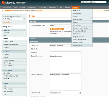The image size is (109, 97).
Task: Open the Dashboard menu
Action: pyautogui.click(x=7, y=7)
